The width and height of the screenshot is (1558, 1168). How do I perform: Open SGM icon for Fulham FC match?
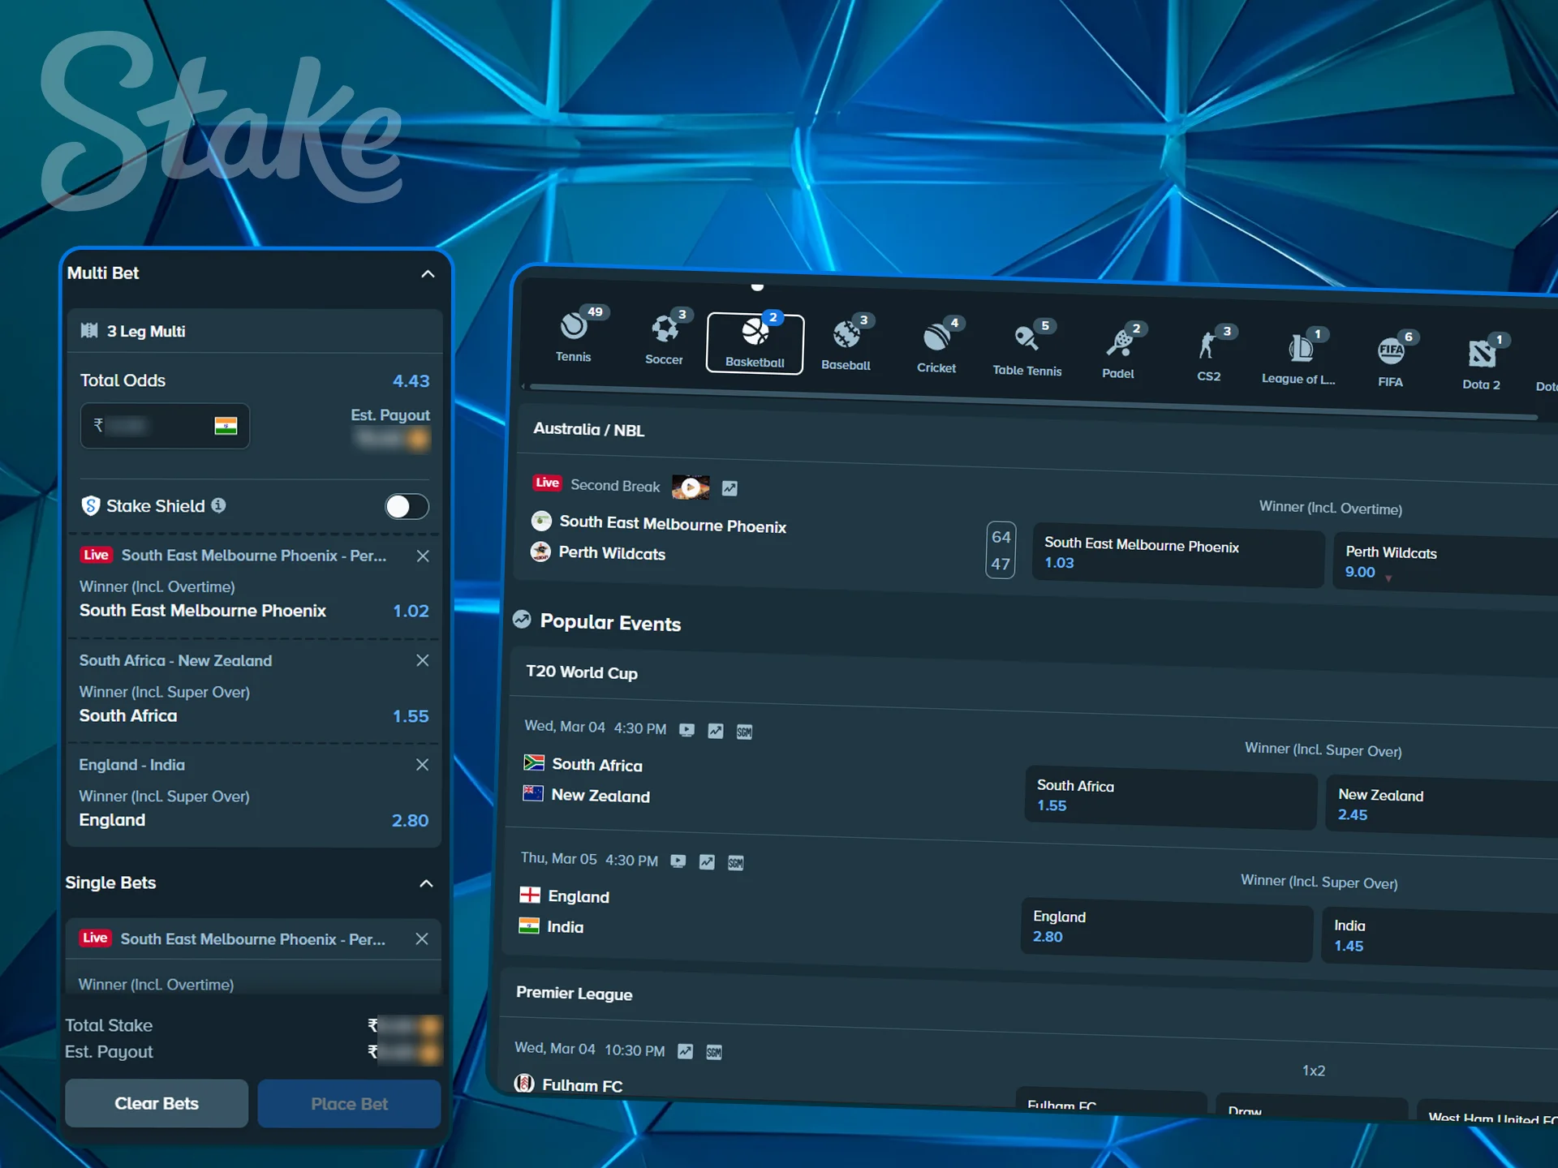[x=714, y=1053]
